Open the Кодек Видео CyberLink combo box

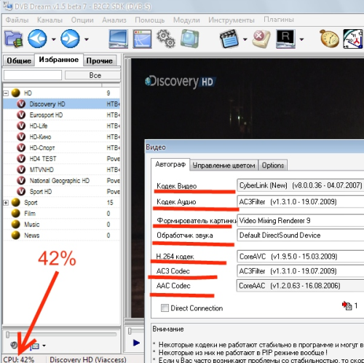click(x=301, y=185)
